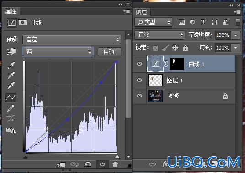245x173 pixels.
Task: Click the smooth curve values icon
Action: click(x=11, y=118)
